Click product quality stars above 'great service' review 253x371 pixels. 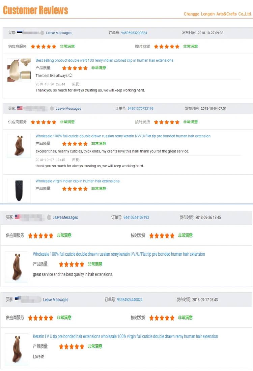[x=72, y=264]
